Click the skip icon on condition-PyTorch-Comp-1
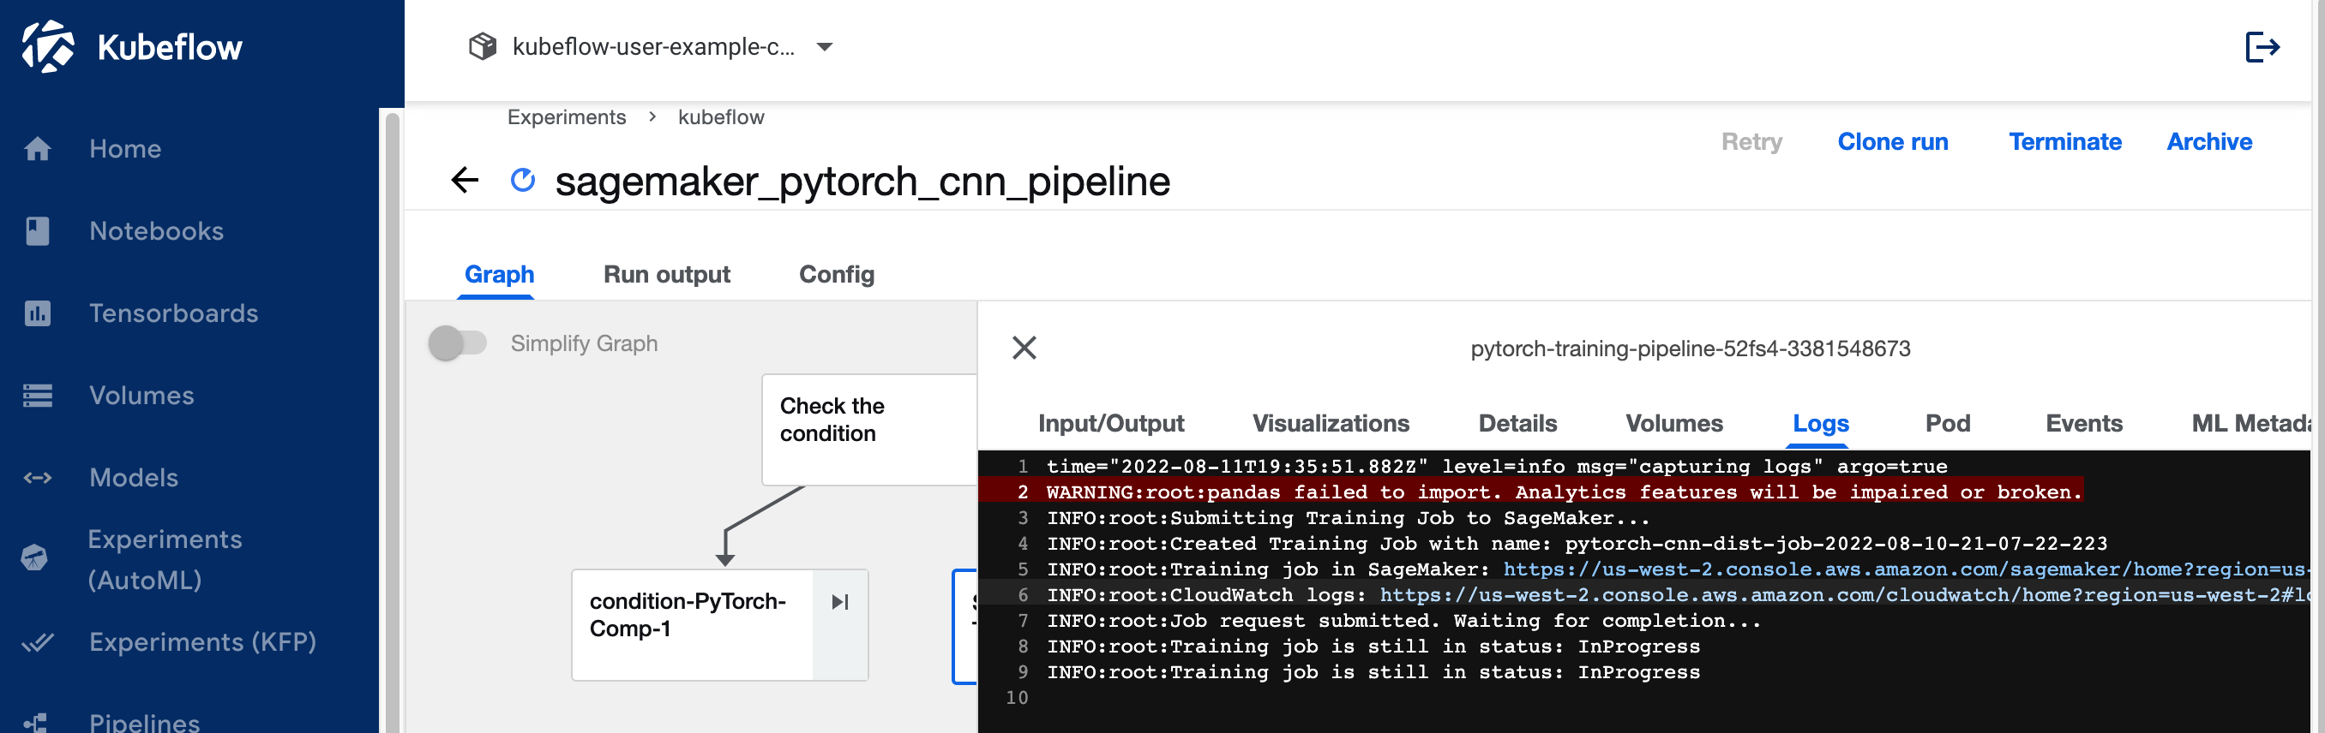The height and width of the screenshot is (733, 2325). 840,602
